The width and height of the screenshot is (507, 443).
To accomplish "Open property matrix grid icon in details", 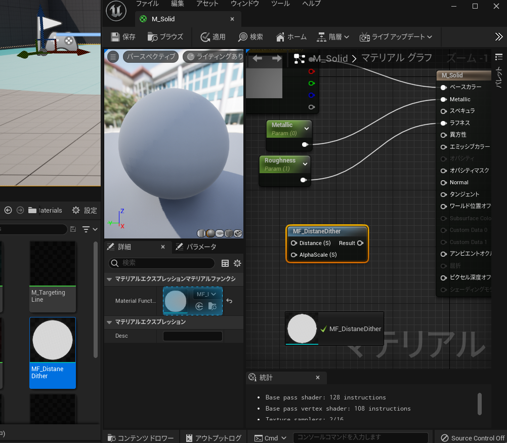I will tap(225, 263).
